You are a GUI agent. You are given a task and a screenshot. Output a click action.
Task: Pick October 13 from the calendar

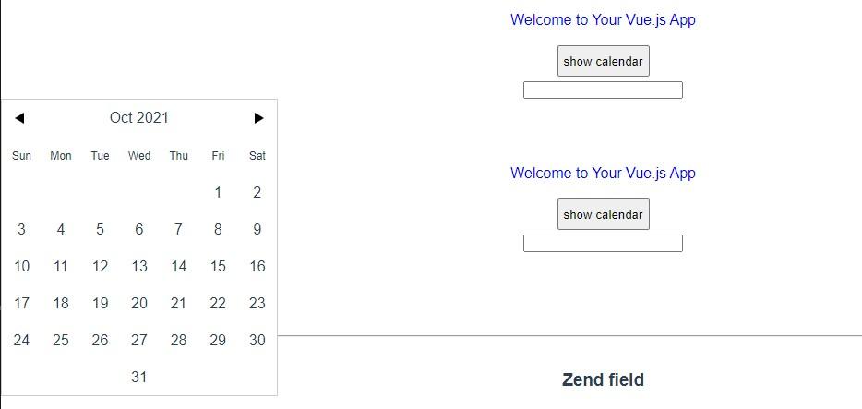[x=139, y=267]
